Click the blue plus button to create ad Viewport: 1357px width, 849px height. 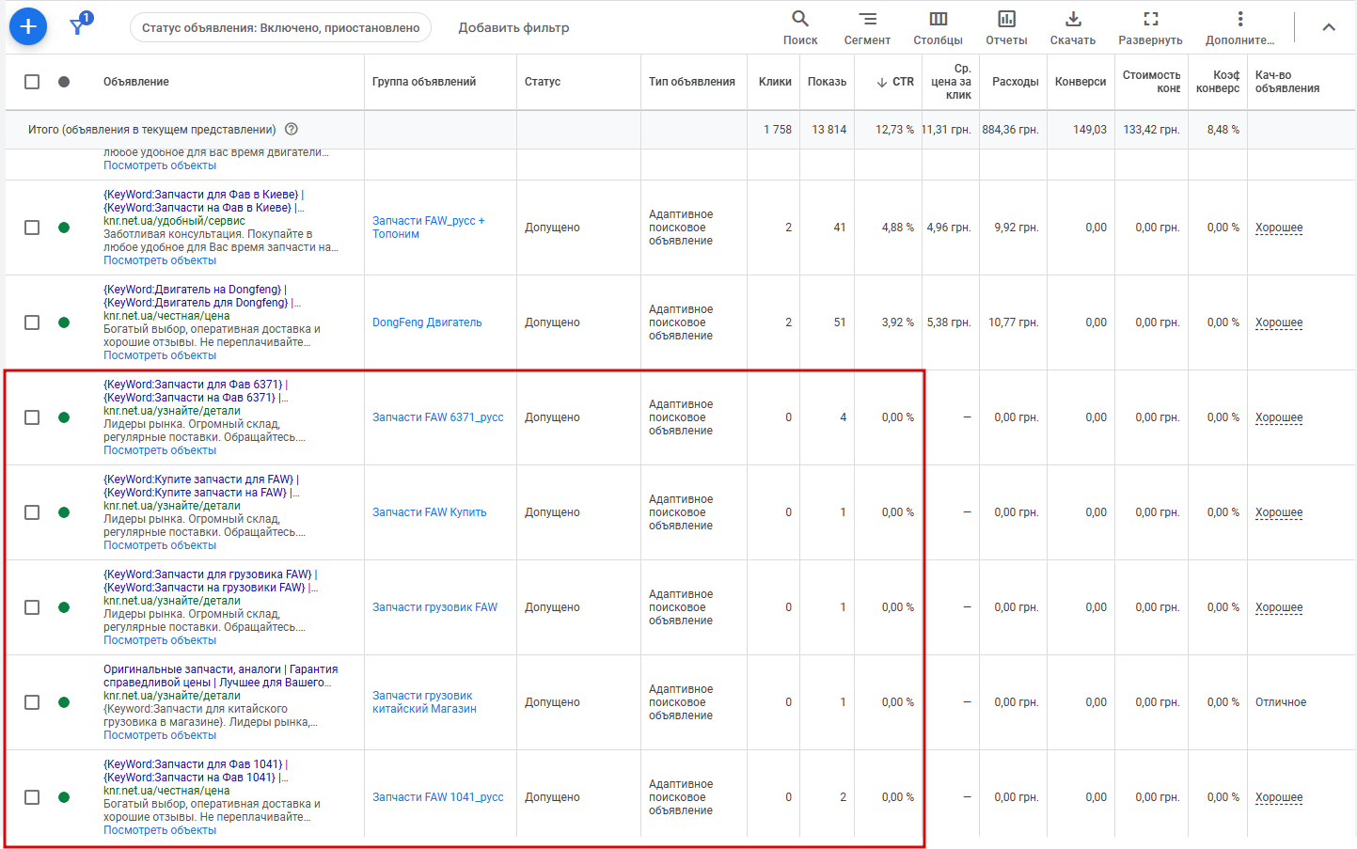pos(28,27)
